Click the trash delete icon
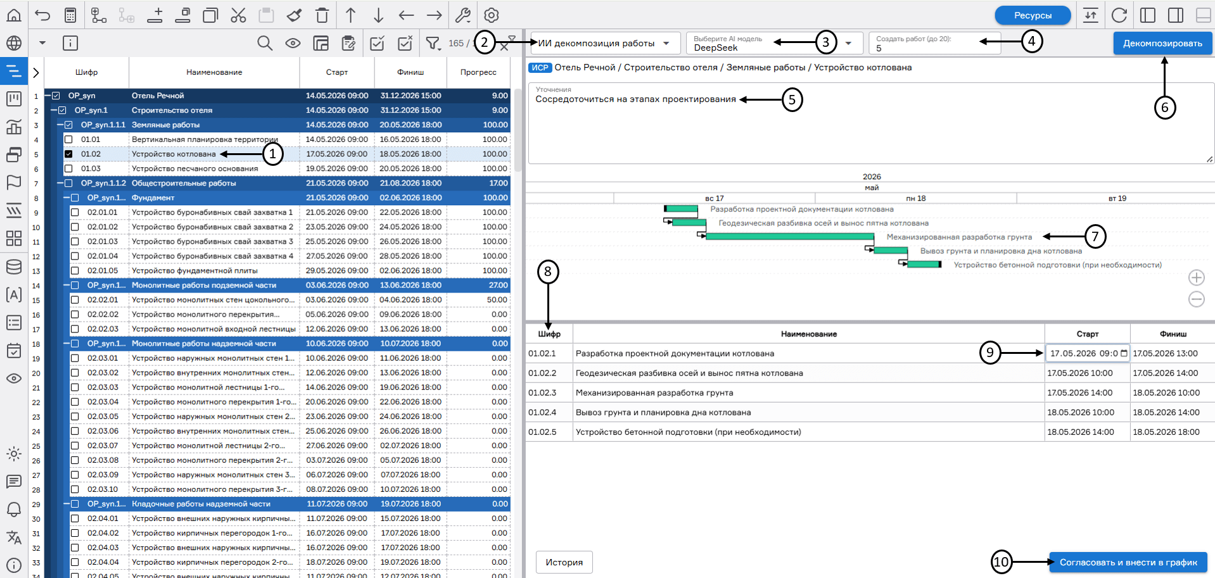The height and width of the screenshot is (578, 1215). (322, 15)
